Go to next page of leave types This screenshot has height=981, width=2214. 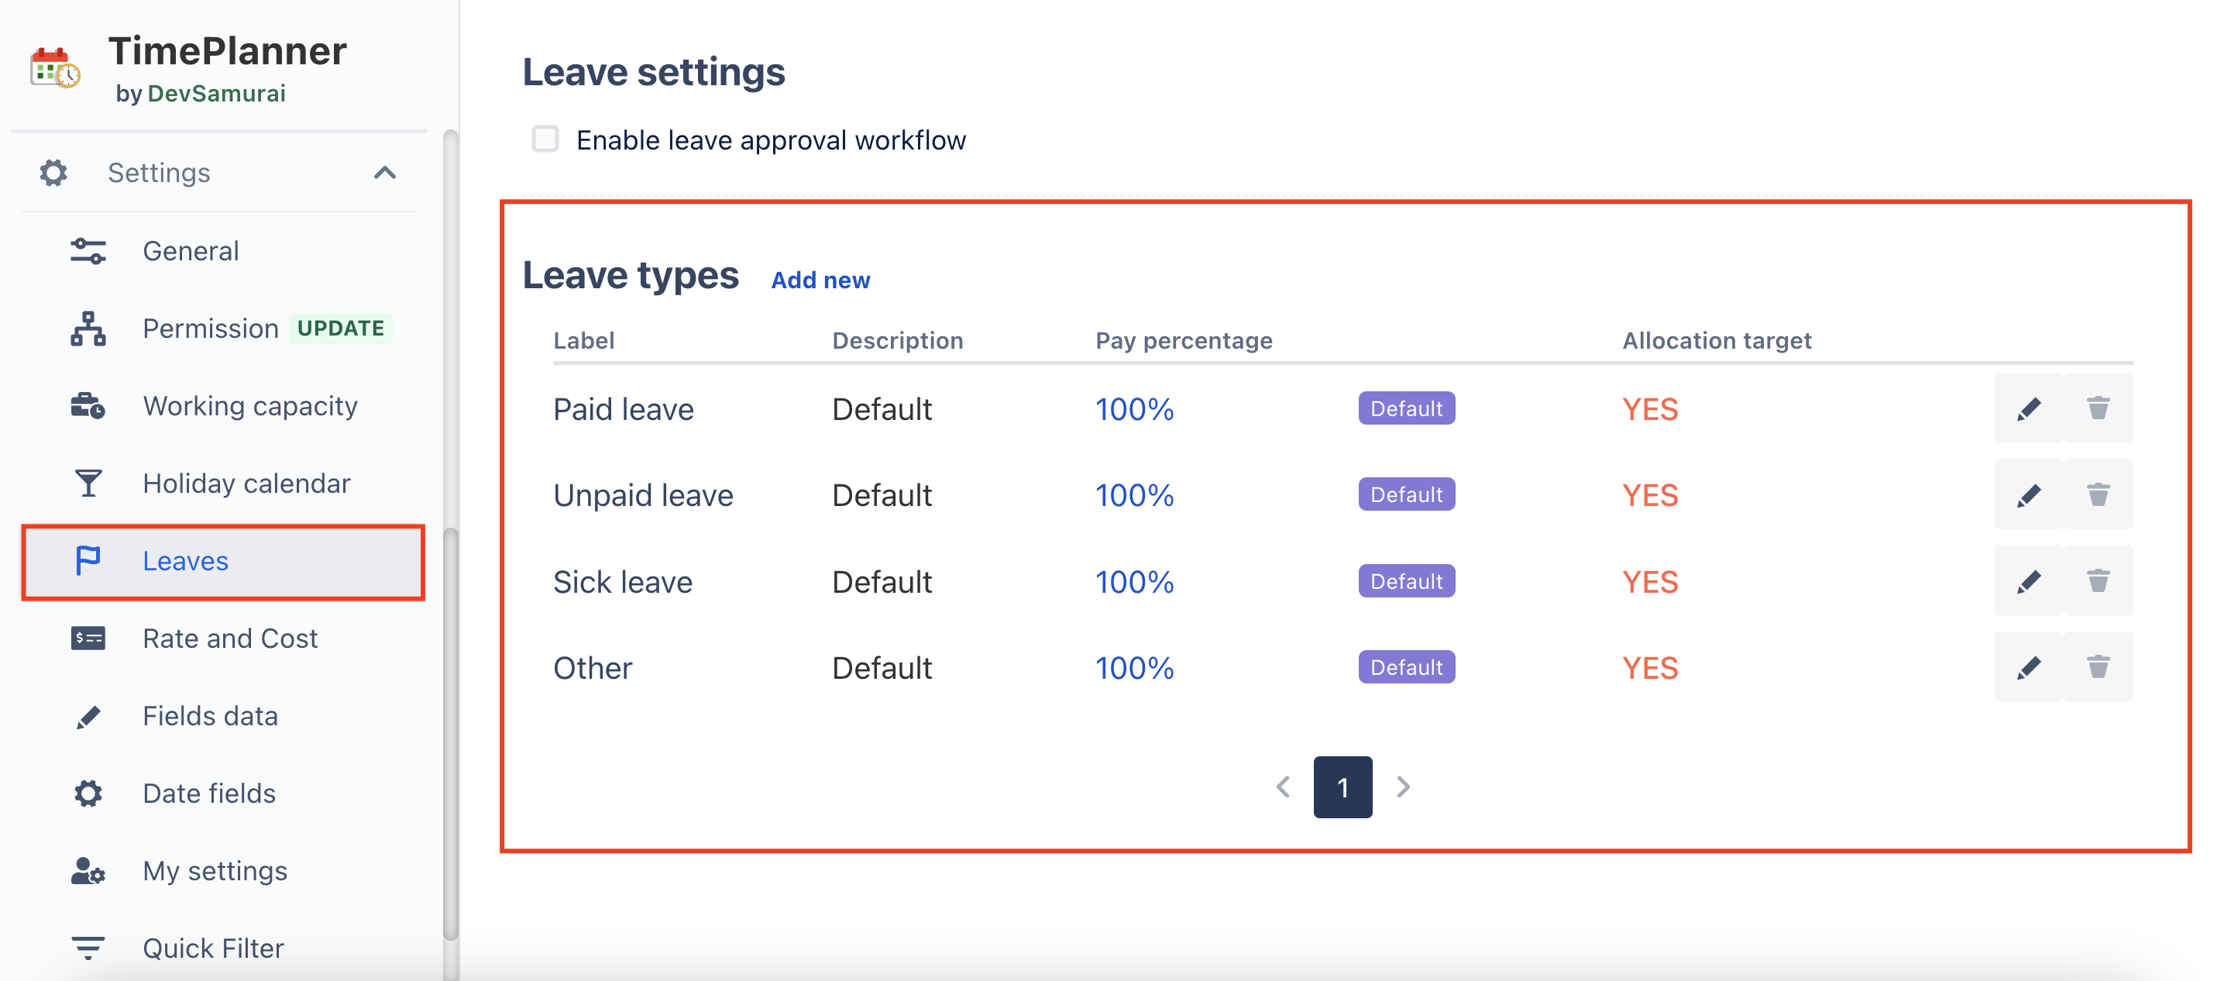click(1403, 787)
